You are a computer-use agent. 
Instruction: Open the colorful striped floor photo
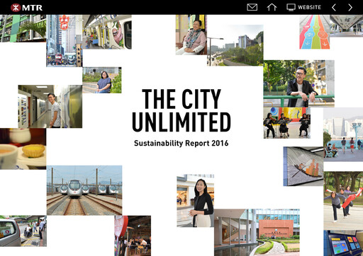coord(315,32)
